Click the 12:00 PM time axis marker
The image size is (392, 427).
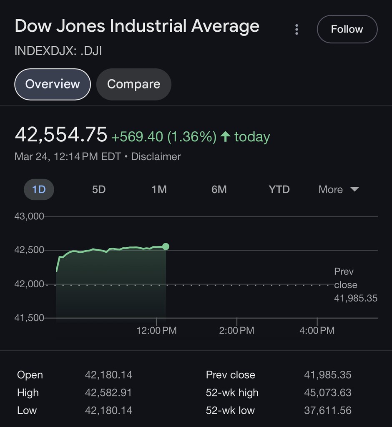pos(156,331)
